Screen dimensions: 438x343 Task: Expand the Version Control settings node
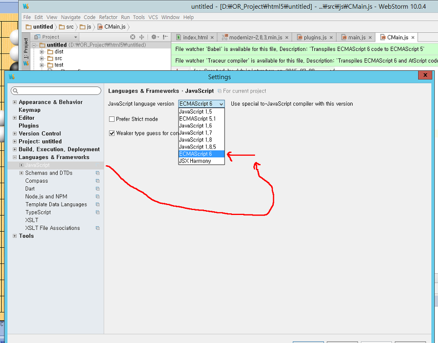coord(15,134)
